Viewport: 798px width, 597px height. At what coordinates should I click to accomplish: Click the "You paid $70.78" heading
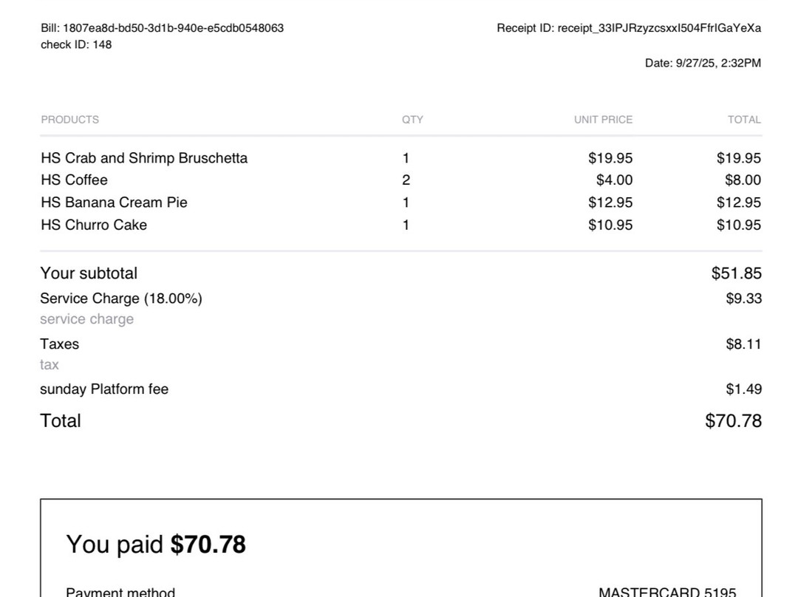tap(156, 545)
